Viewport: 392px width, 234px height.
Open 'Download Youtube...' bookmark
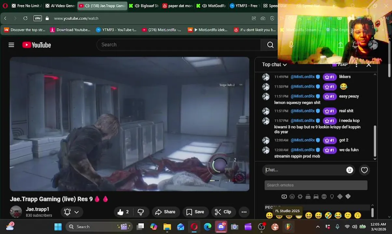70,30
